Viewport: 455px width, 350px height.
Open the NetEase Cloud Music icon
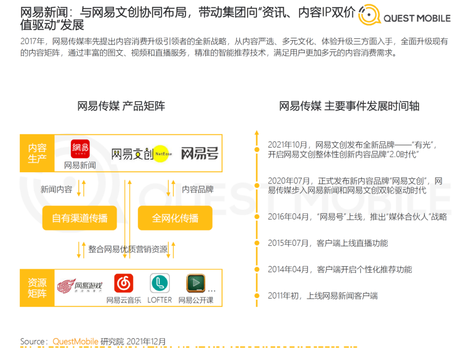pyautogui.click(x=123, y=283)
